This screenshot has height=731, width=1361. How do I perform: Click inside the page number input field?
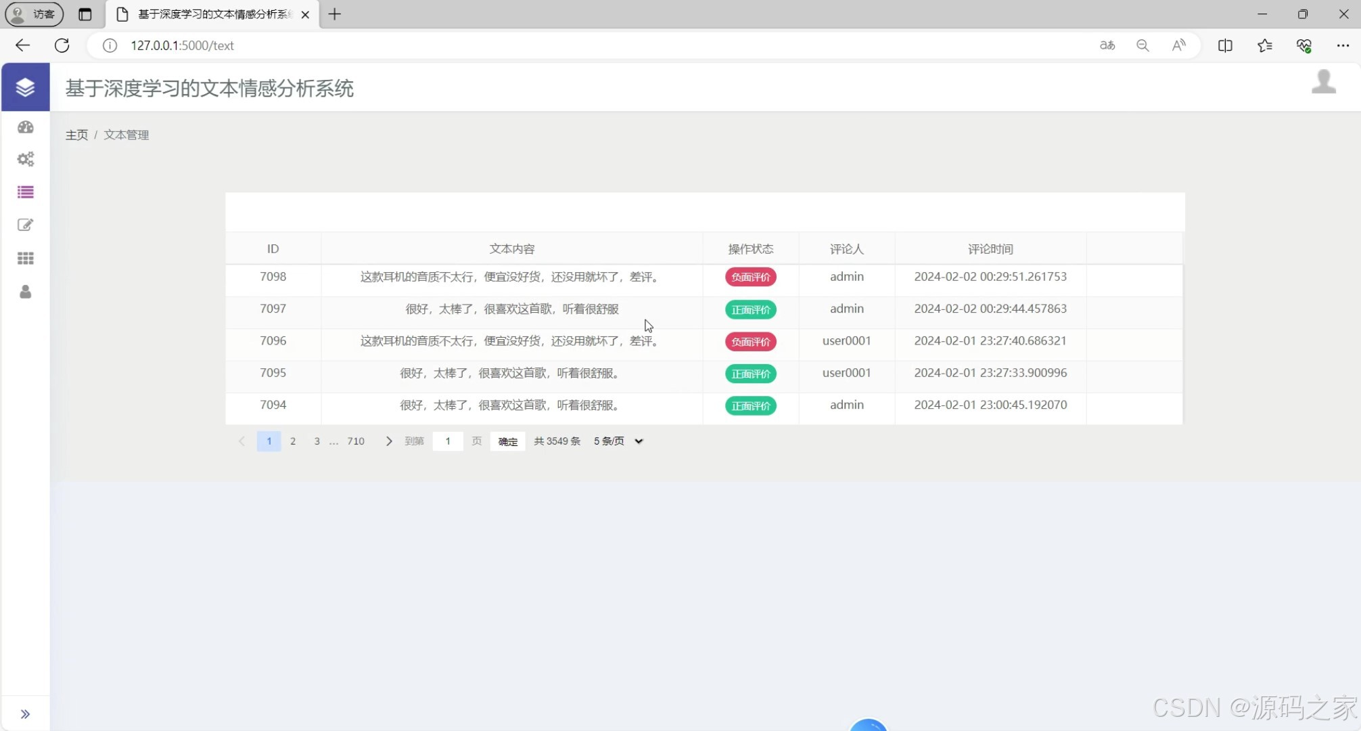click(448, 441)
